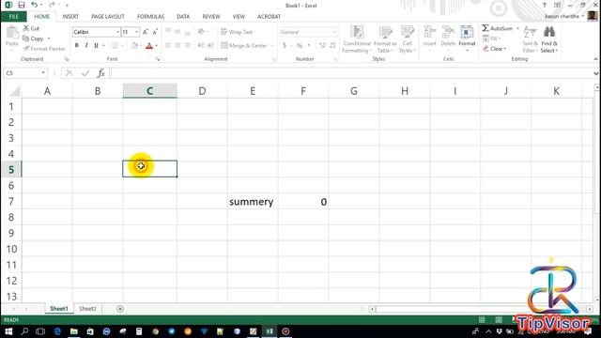Image resolution: width=601 pixels, height=338 pixels.
Task: Toggle bold formatting
Action: (77, 46)
